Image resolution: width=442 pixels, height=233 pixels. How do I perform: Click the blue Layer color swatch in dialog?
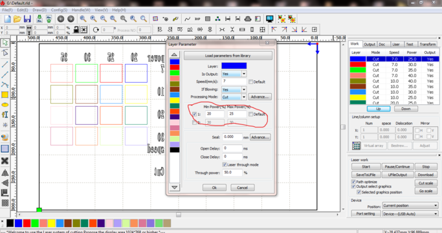(x=234, y=66)
